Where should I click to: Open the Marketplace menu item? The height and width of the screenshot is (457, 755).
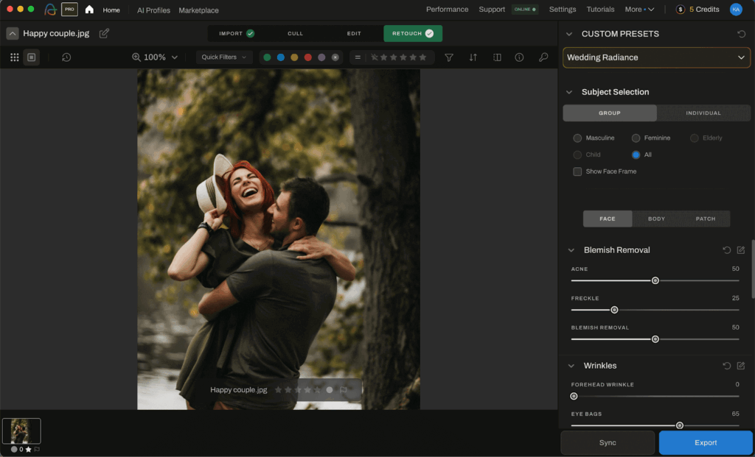pos(198,10)
